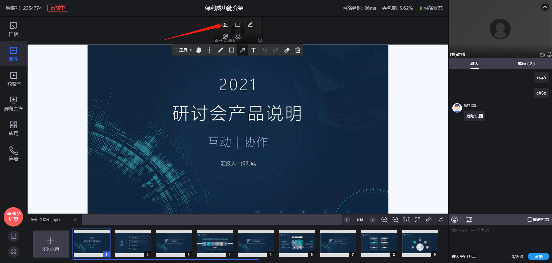Close the 研讨会简介.pptx tab
Image resolution: width=552 pixels, height=263 pixels.
click(x=75, y=220)
